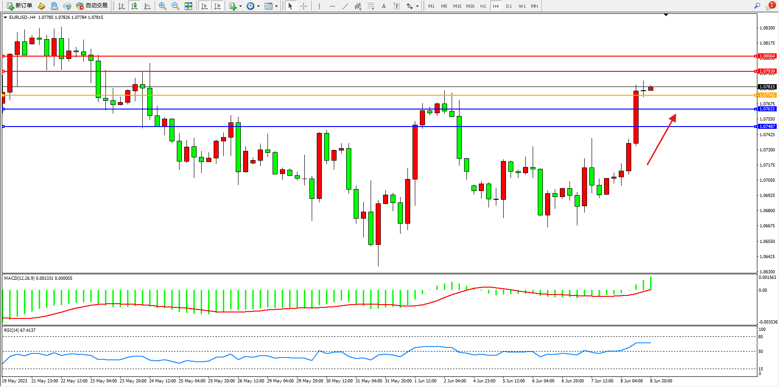Tile chart windows with grid icon

point(188,6)
